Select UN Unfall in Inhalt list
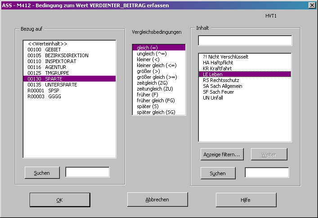Screen dimensions: 318x218 213,98
